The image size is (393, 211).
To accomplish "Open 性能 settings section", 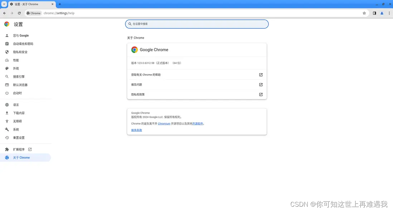I will (25, 60).
